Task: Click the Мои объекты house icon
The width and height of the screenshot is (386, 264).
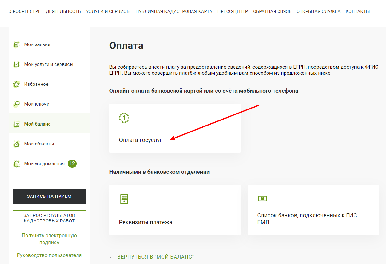Action: 16,144
